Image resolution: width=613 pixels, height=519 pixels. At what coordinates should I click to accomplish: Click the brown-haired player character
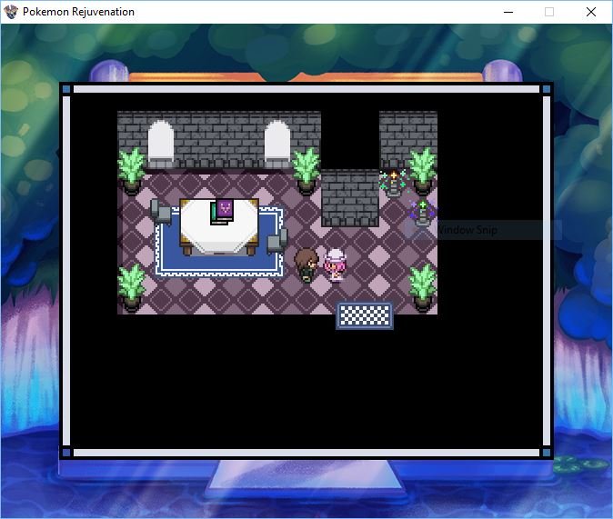[306, 265]
